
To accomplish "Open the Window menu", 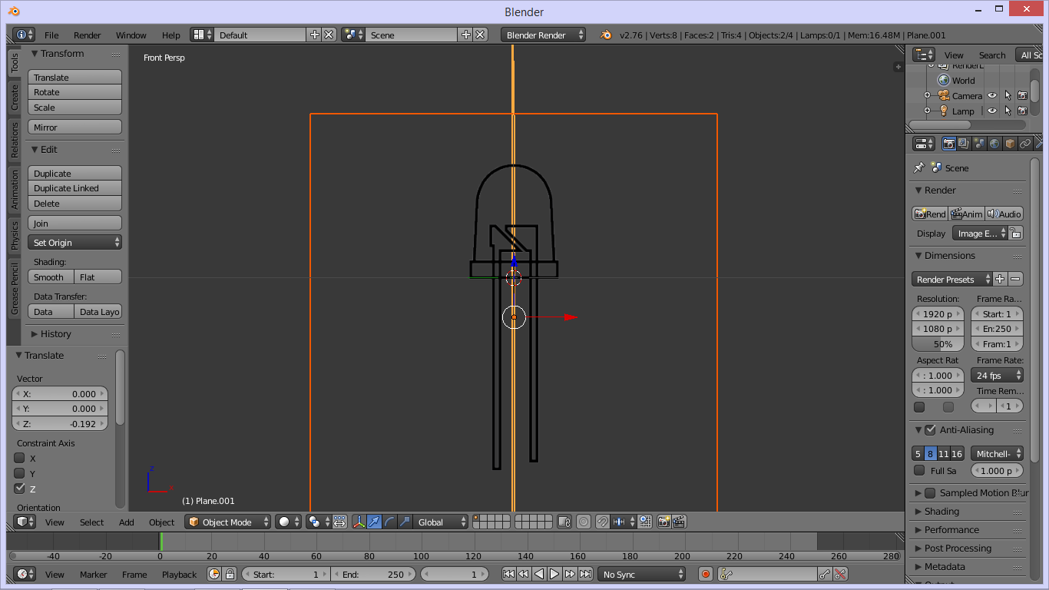I will point(131,35).
